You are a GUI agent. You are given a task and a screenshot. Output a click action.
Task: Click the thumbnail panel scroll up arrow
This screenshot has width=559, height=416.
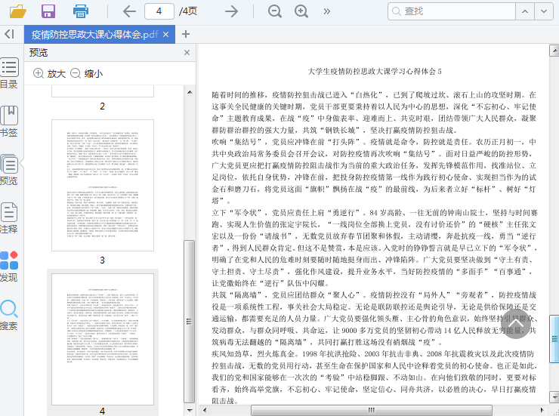coord(190,92)
